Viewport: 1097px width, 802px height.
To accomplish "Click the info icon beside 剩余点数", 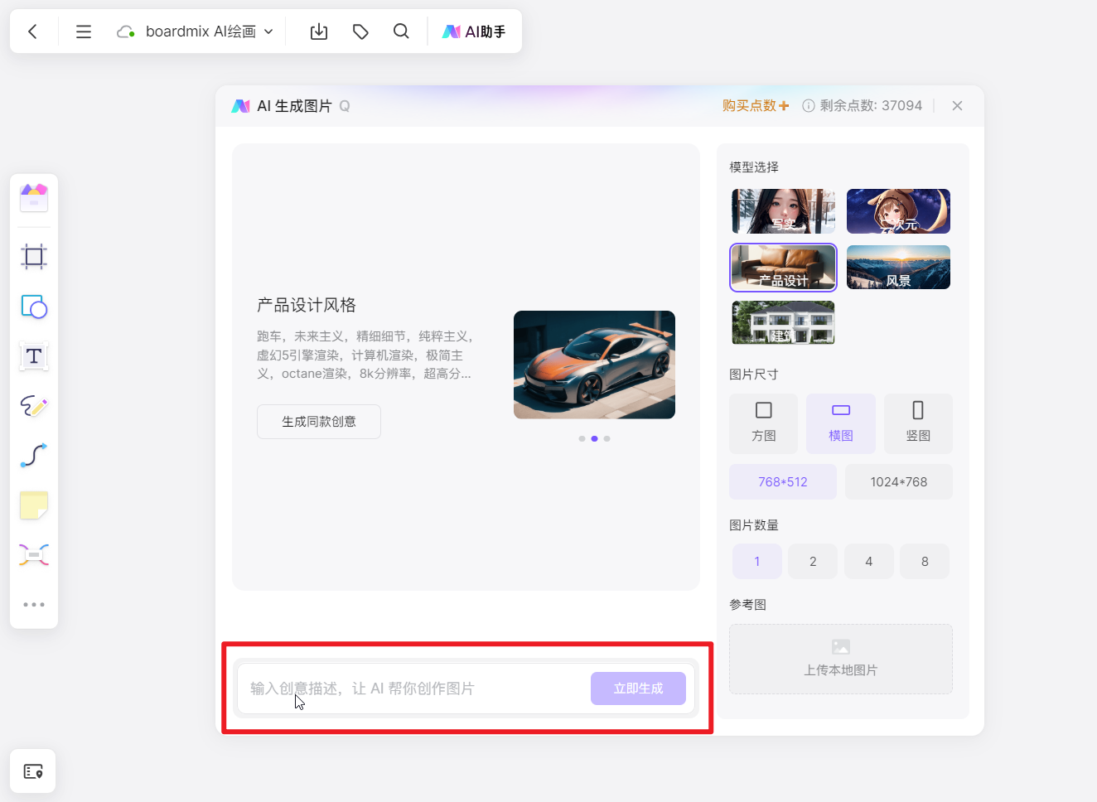I will pos(809,106).
